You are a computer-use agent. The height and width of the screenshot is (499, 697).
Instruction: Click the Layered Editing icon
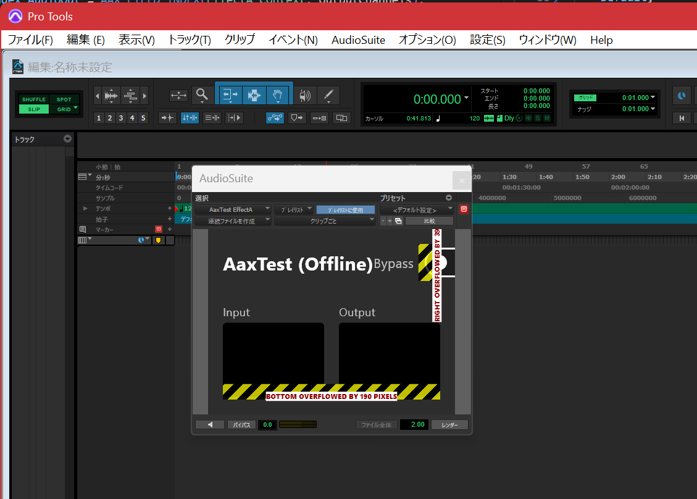(x=319, y=118)
